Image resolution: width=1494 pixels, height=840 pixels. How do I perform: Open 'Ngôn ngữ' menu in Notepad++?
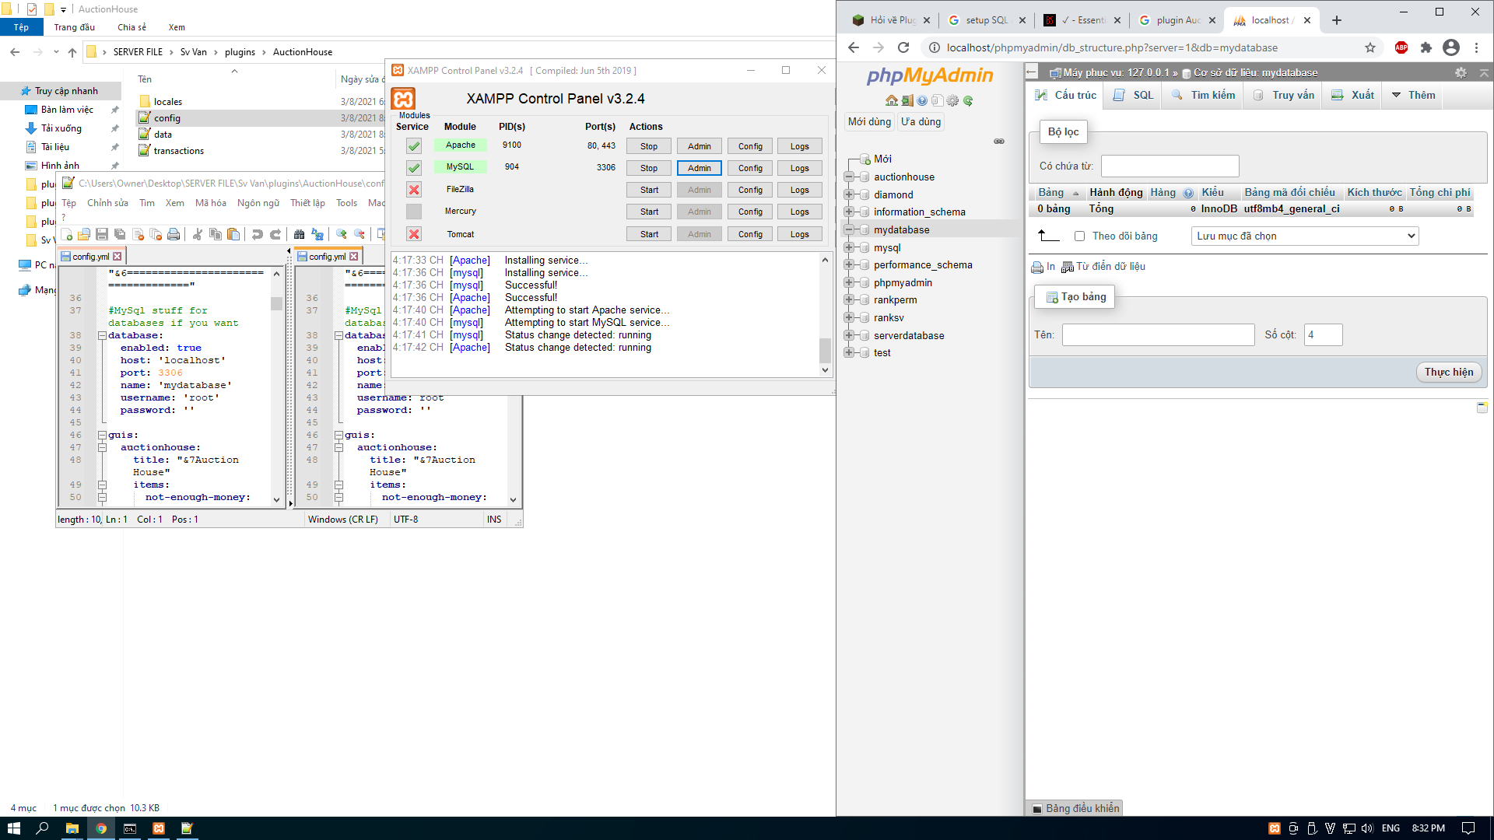258,203
